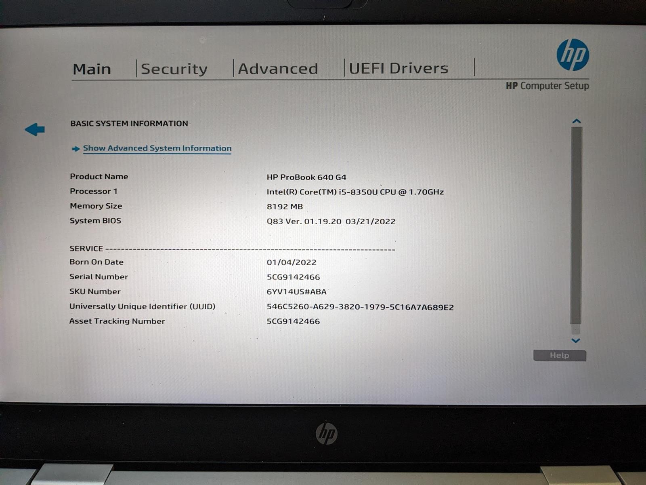The image size is (646, 485).
Task: Select the Universally Unique Identifier (UUID) label
Action: click(x=143, y=306)
